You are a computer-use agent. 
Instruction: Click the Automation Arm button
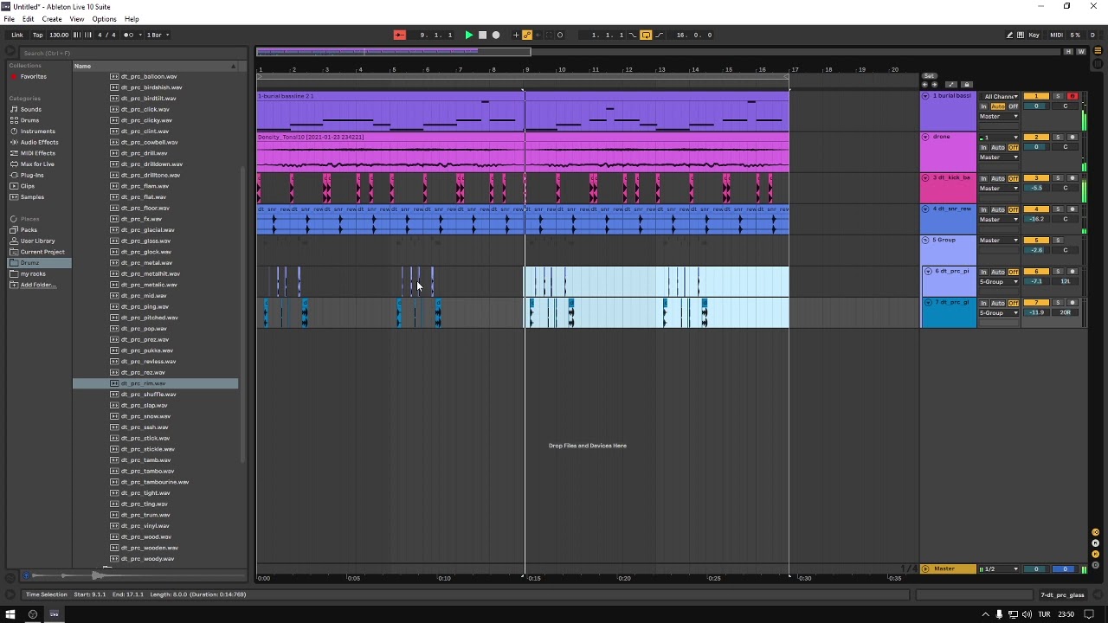(526, 35)
